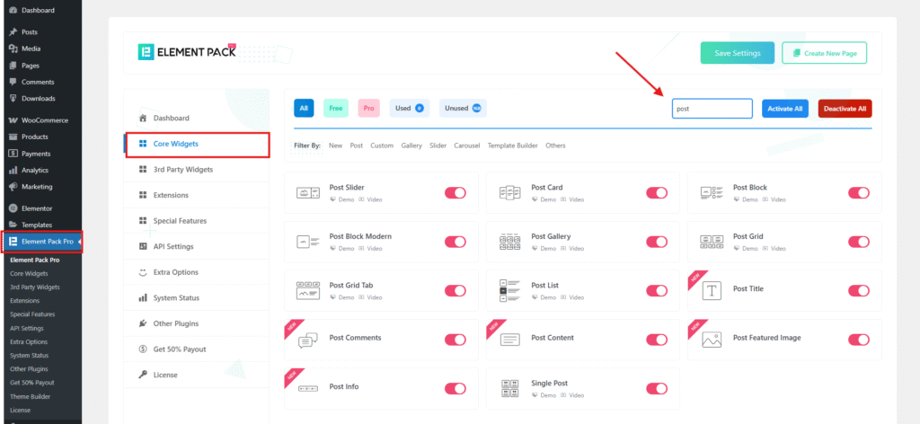The height and width of the screenshot is (424, 920).
Task: Click the Elementor icon in admin sidebar
Action: pos(13,208)
